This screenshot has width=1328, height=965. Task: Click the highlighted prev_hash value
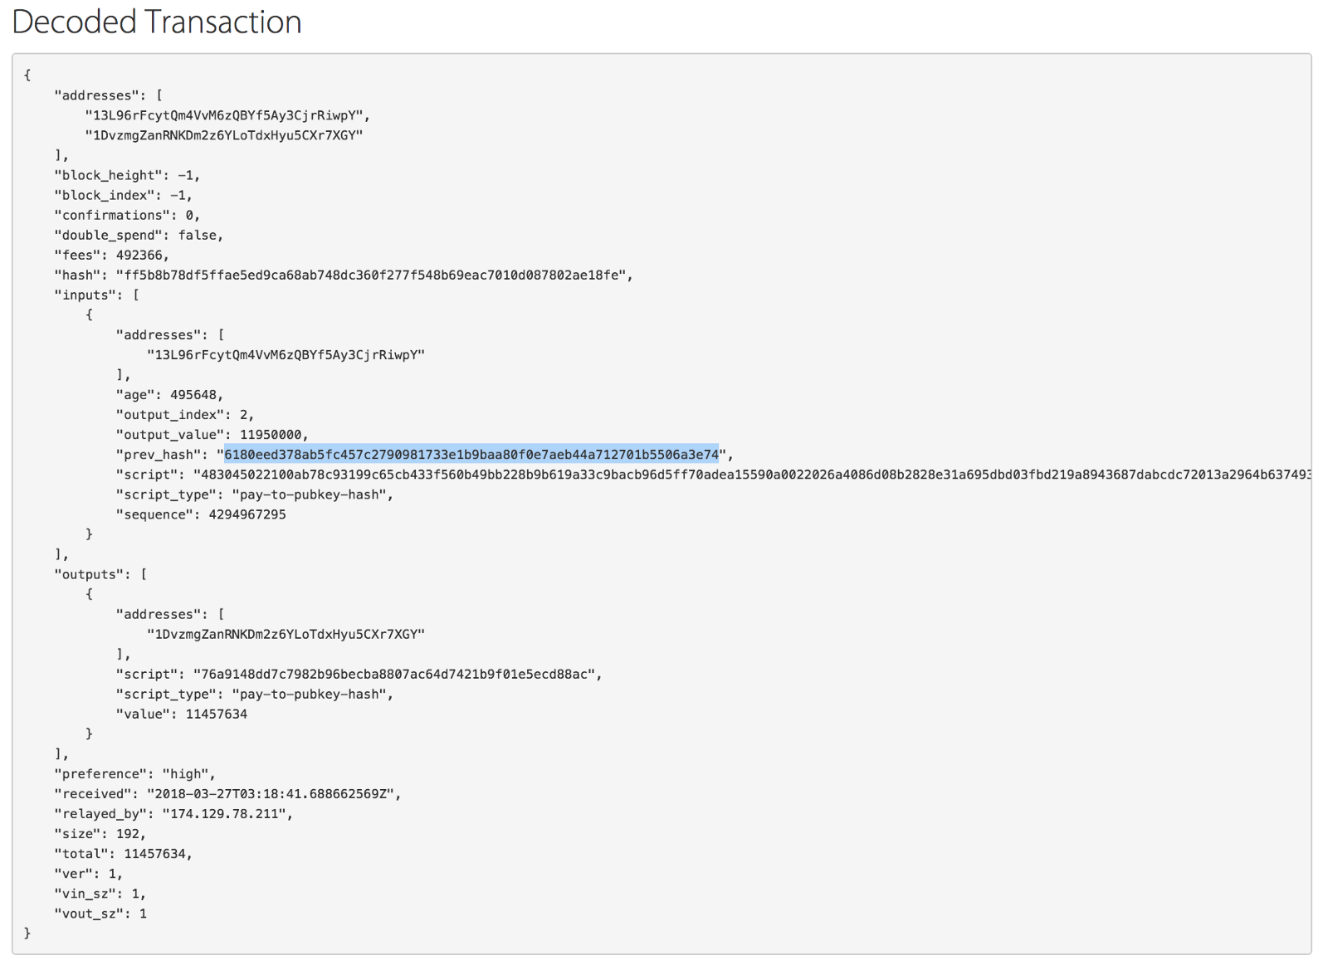471,454
